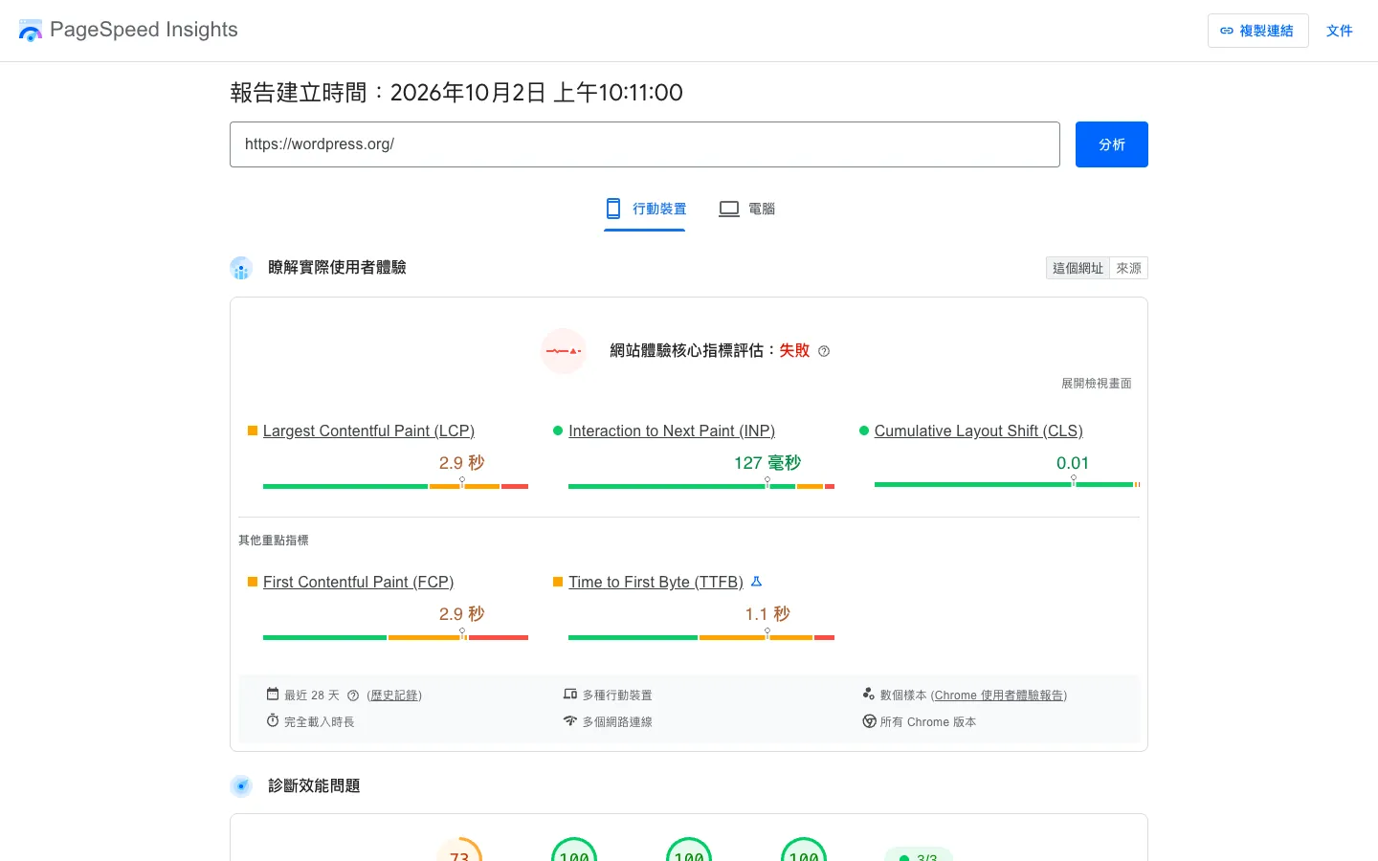The image size is (1378, 861).
Task: Expand the view with 展開檢視畫面
Action: click(x=1097, y=384)
